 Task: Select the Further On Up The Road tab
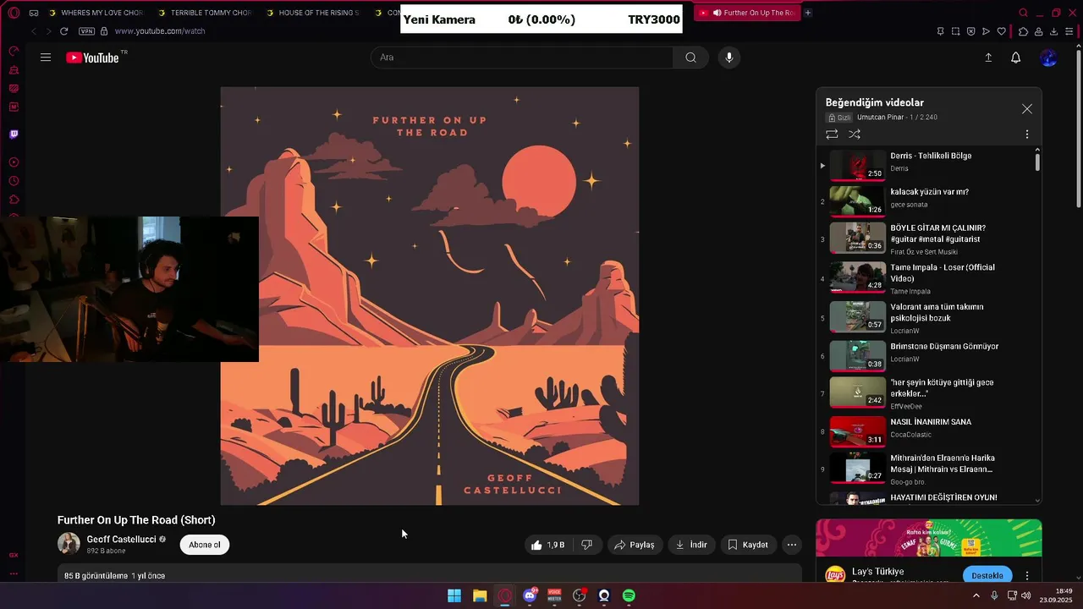click(747, 13)
